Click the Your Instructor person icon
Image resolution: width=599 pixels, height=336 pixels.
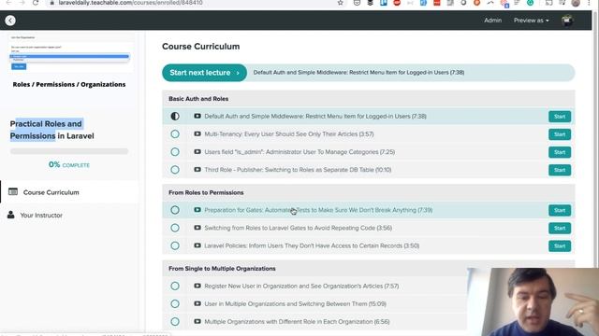(10, 215)
